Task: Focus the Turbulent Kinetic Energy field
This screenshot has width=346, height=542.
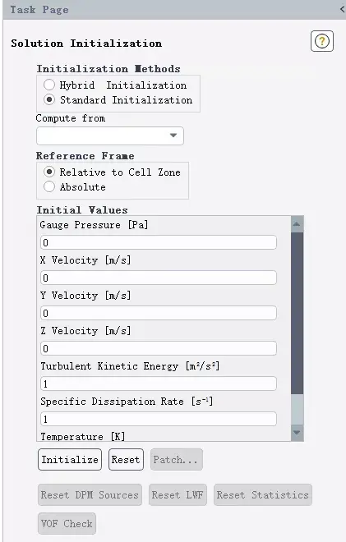Action: [x=159, y=384]
